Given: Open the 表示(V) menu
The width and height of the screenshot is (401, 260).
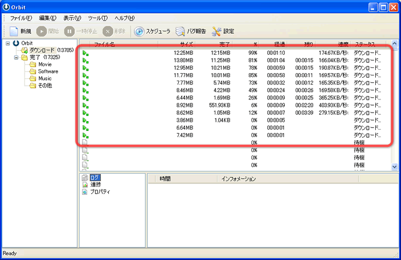Looking at the screenshot, I should click(x=72, y=18).
